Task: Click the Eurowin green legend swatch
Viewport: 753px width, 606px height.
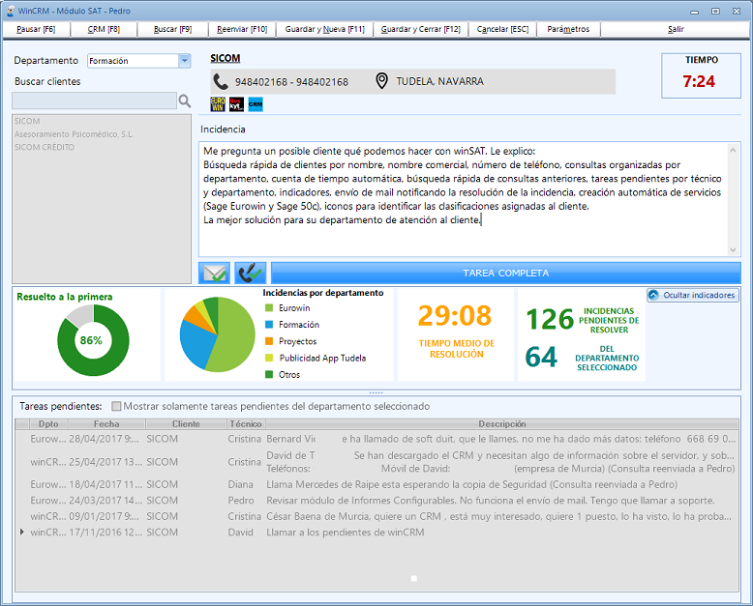Action: click(269, 307)
